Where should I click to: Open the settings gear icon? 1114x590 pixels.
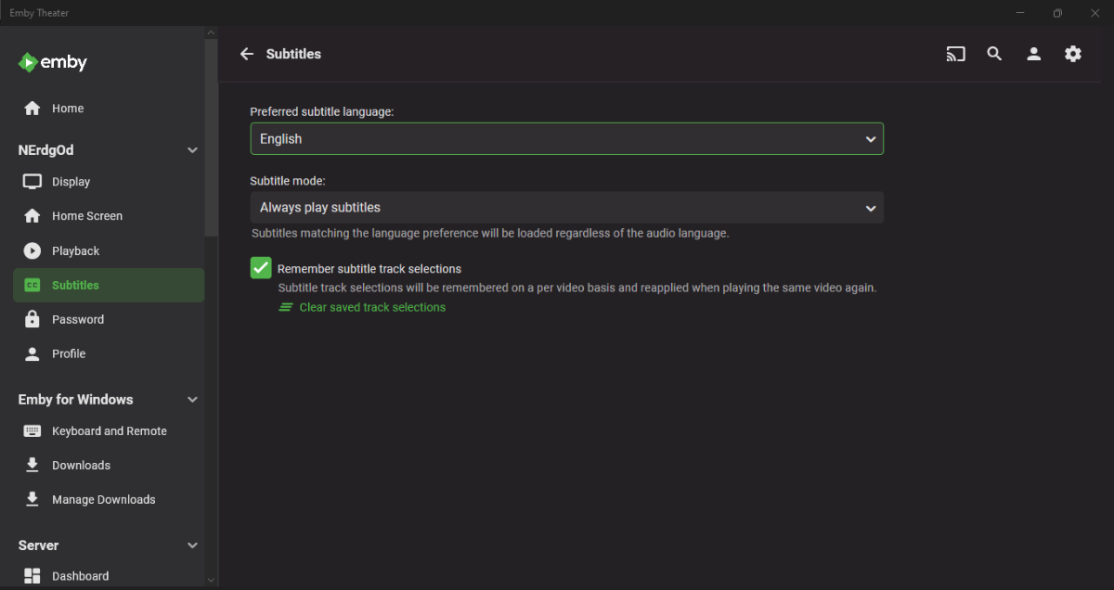pos(1073,54)
